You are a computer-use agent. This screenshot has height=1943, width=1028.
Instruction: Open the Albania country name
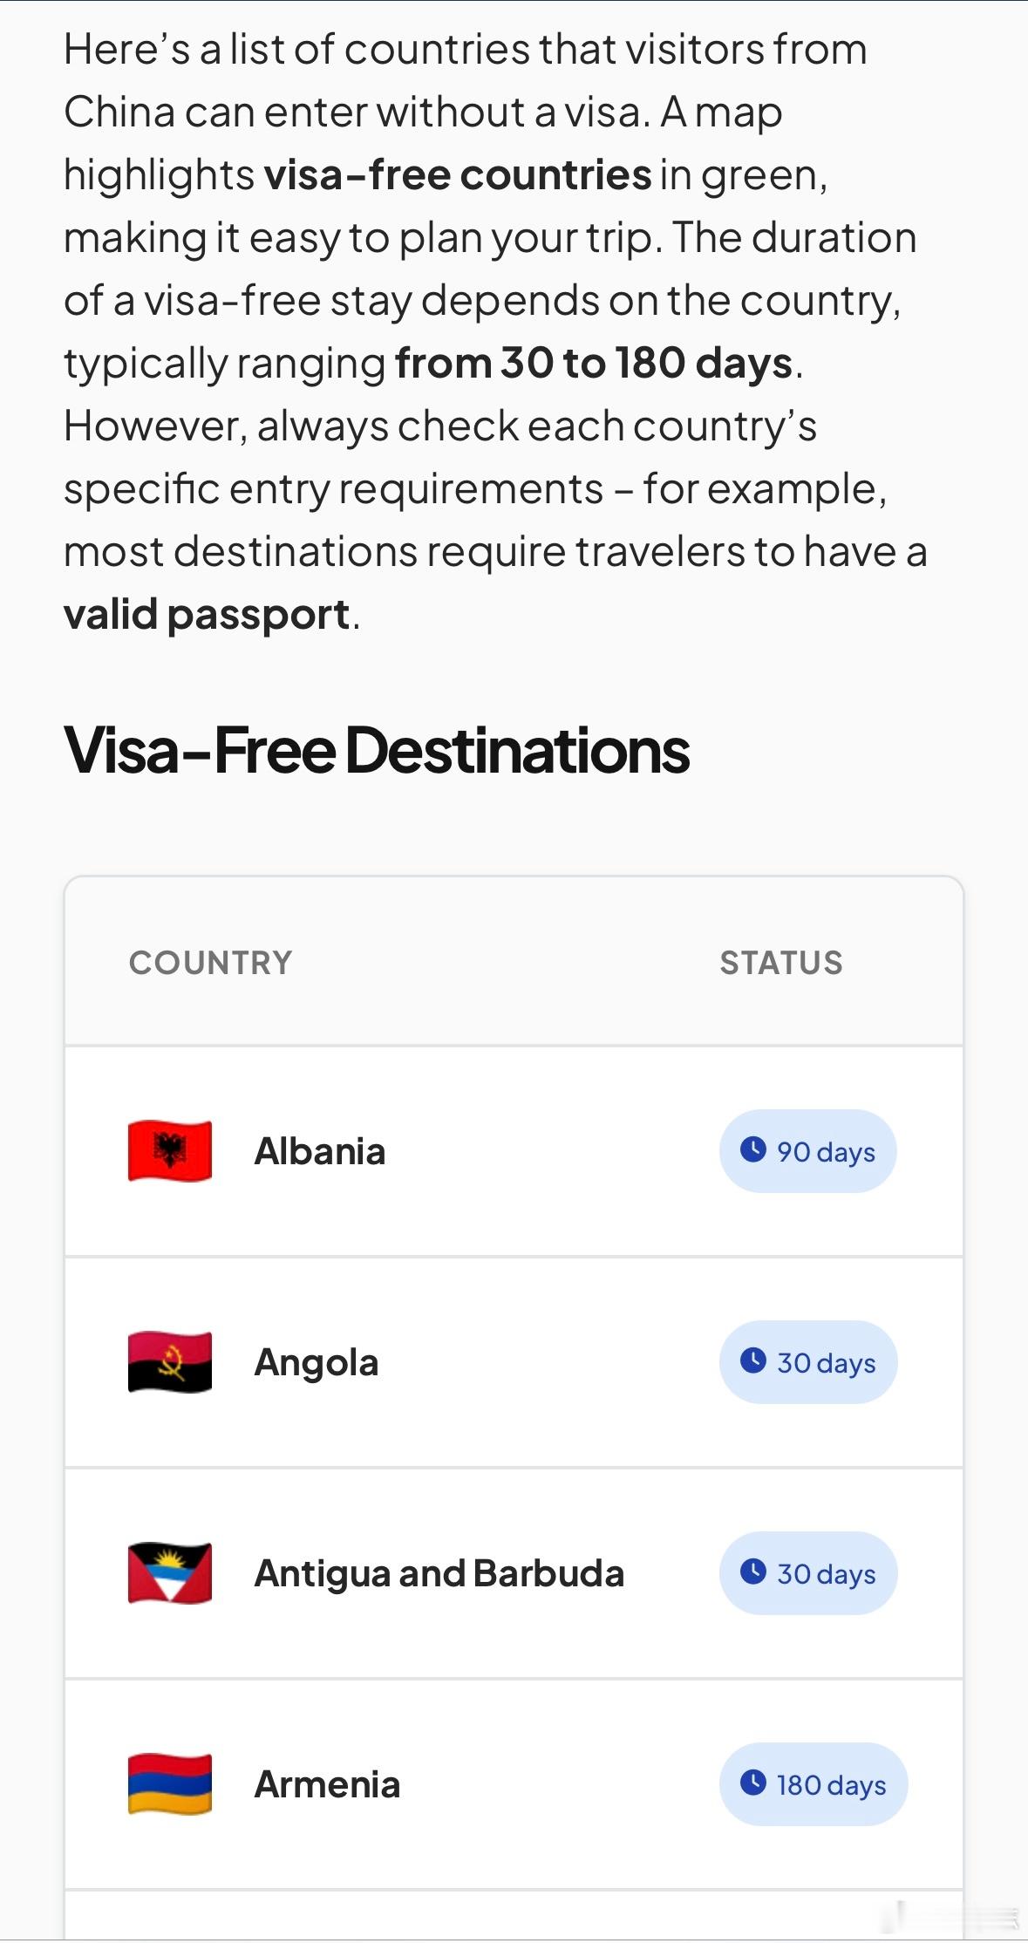(320, 1151)
